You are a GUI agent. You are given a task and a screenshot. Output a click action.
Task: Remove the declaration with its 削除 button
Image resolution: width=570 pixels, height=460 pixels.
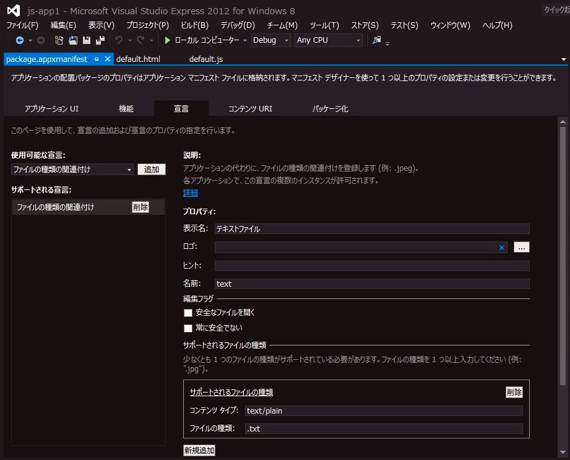(140, 207)
